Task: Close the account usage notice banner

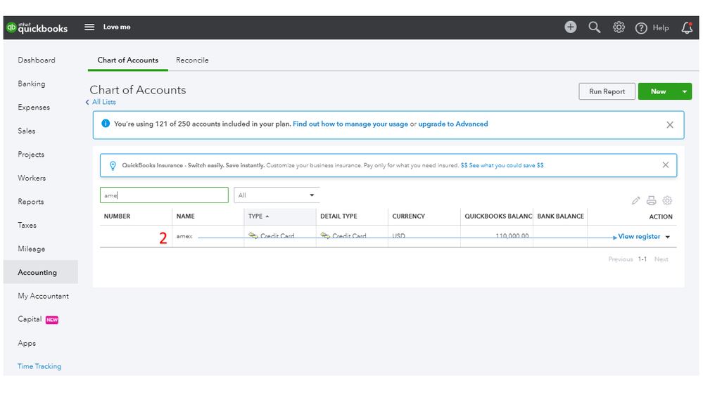Action: click(670, 124)
